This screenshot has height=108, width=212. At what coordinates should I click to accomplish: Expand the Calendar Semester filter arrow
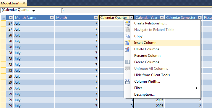coord(200,18)
